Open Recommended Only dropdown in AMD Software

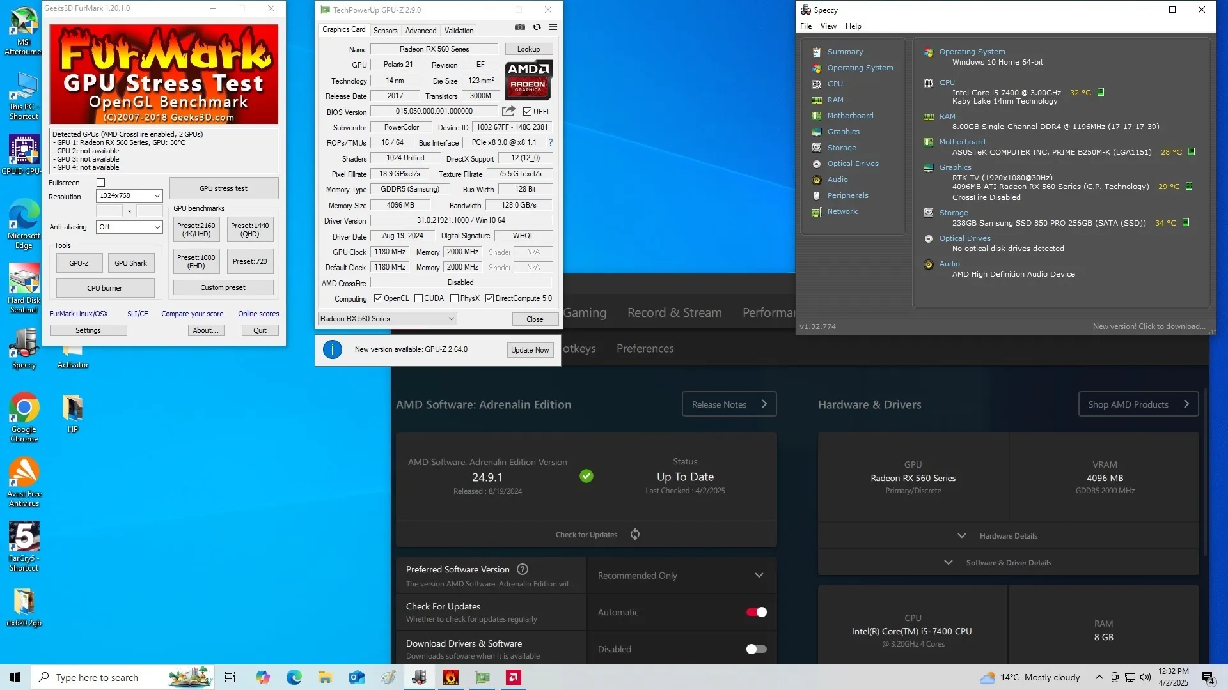(x=681, y=576)
